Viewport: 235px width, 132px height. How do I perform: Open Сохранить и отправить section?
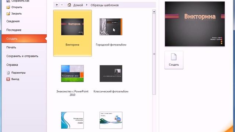(22, 56)
